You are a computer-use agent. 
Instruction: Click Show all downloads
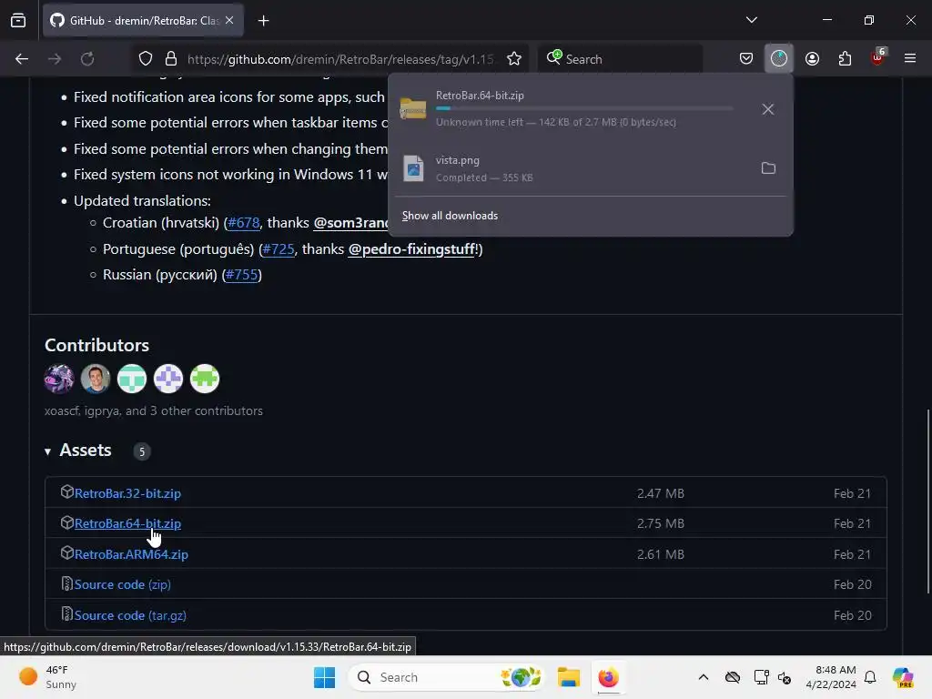pyautogui.click(x=450, y=216)
